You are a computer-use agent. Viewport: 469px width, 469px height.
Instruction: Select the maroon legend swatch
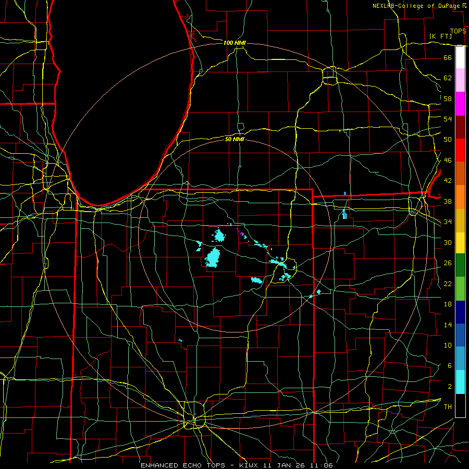tap(460, 127)
